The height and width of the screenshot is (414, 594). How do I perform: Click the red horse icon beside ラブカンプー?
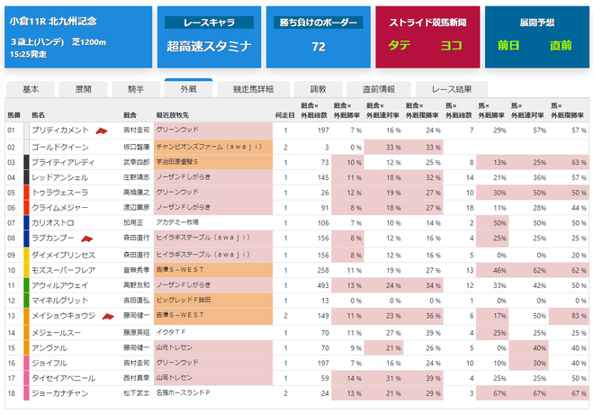tap(87, 238)
